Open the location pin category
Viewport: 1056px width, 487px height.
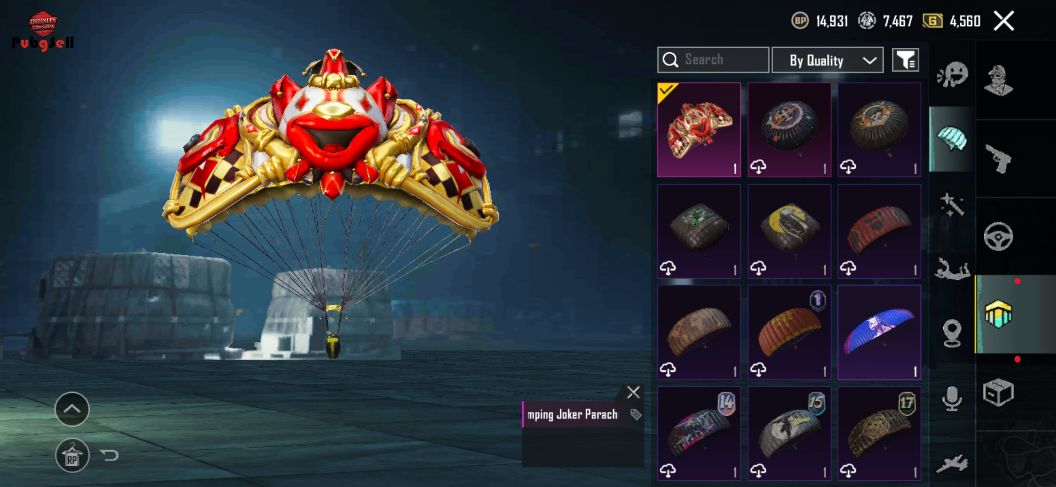[x=952, y=333]
